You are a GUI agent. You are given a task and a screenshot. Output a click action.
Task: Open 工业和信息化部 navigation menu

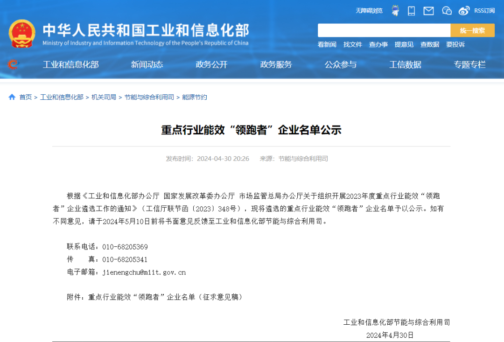click(71, 64)
